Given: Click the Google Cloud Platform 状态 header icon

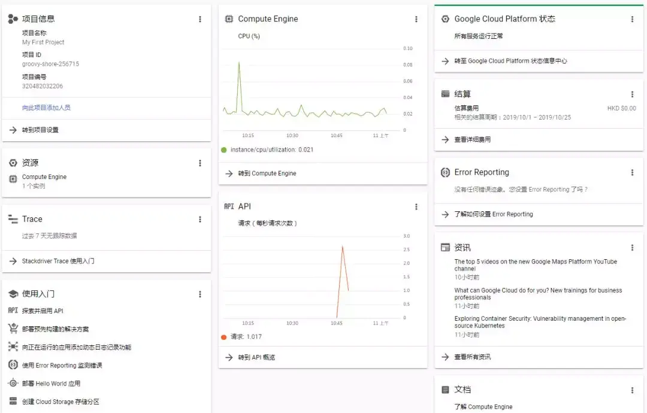Looking at the screenshot, I should click(x=445, y=19).
